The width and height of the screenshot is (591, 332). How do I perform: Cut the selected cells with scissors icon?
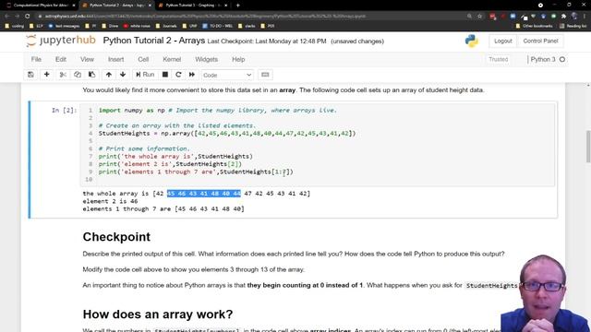63,75
